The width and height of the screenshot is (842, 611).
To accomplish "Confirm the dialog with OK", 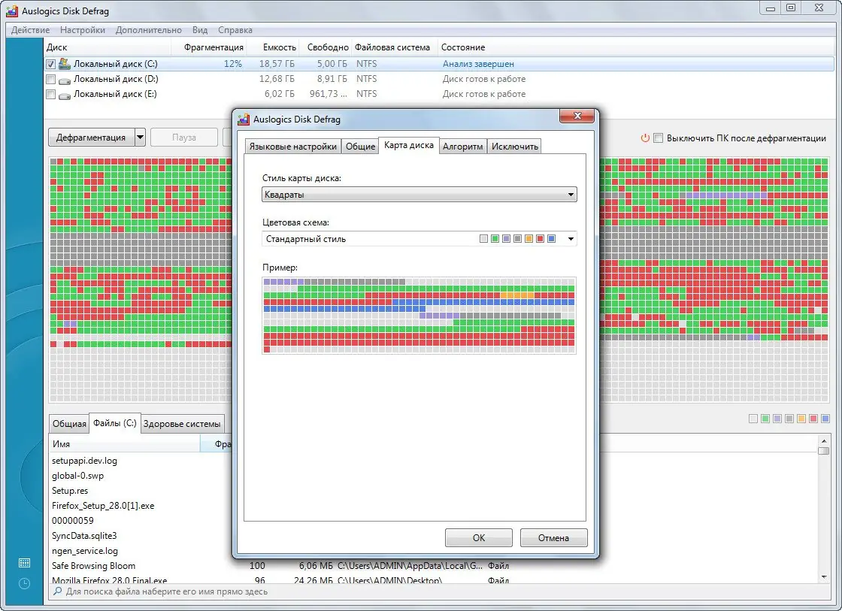I will tap(478, 537).
